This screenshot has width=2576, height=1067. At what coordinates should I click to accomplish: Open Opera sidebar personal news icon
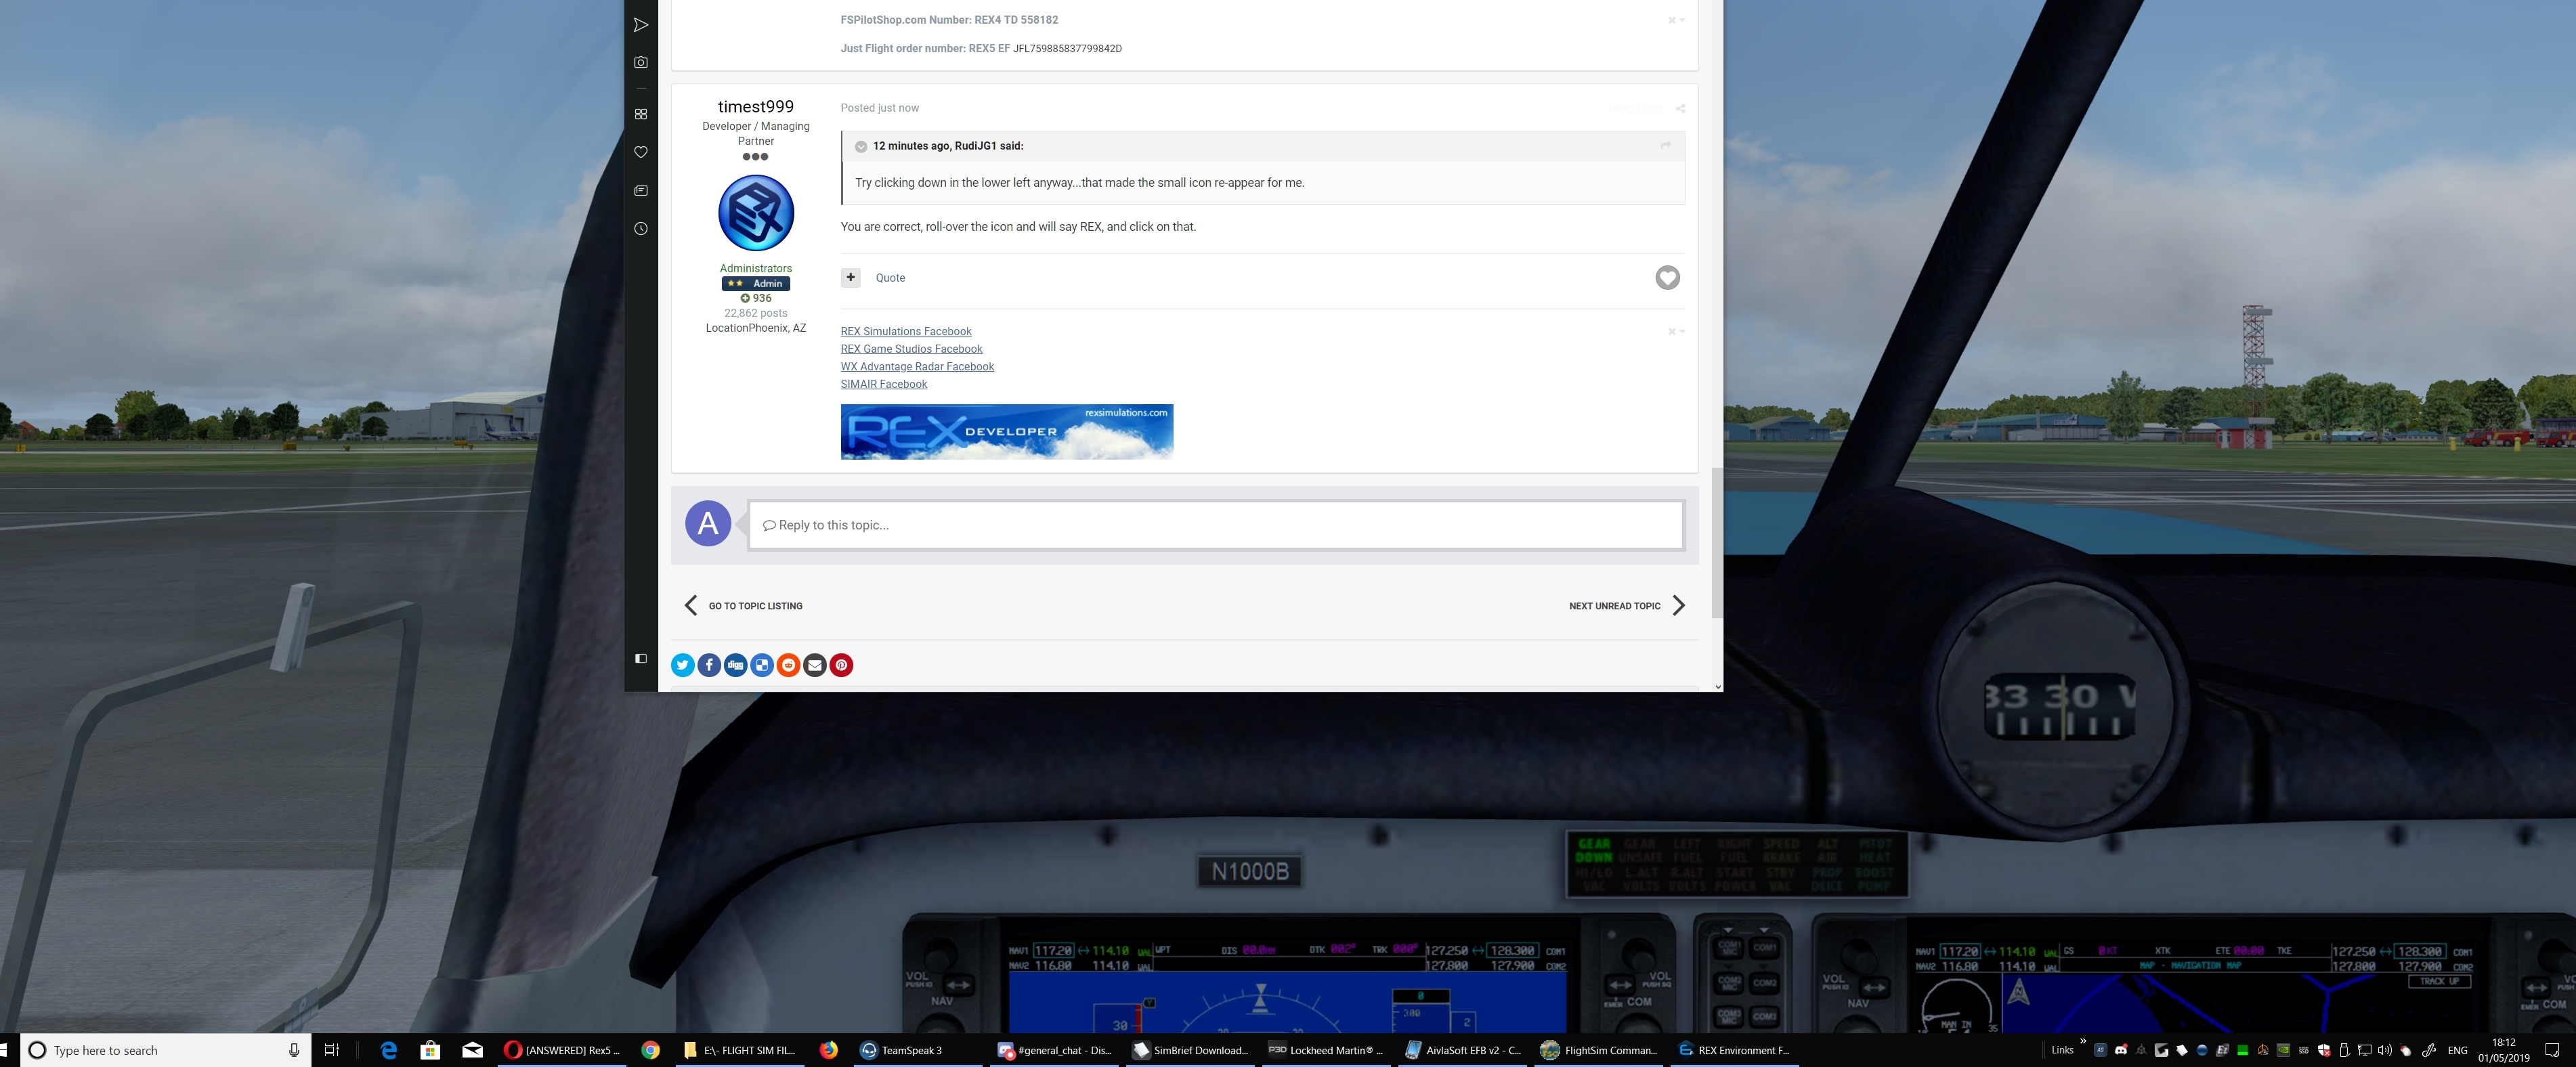click(641, 190)
